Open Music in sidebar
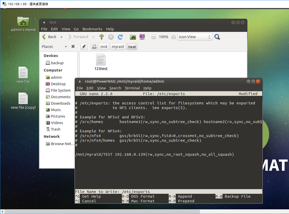The width and height of the screenshot is (289, 214). click(x=53, y=110)
